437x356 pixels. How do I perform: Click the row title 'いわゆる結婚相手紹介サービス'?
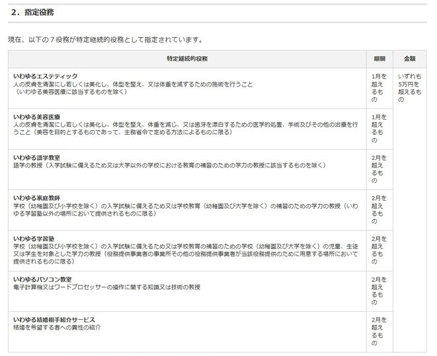point(54,320)
